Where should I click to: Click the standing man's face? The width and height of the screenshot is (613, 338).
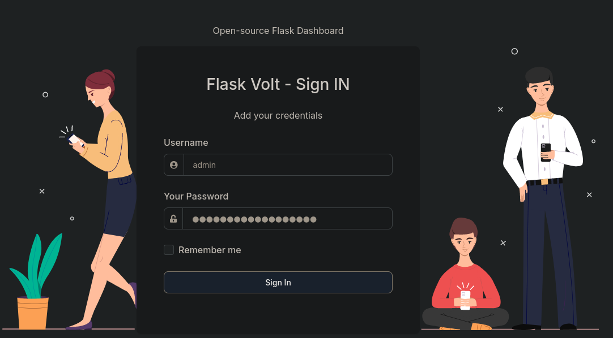click(540, 93)
